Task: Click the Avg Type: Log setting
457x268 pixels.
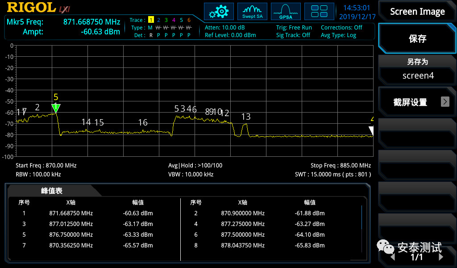Action: click(338, 35)
